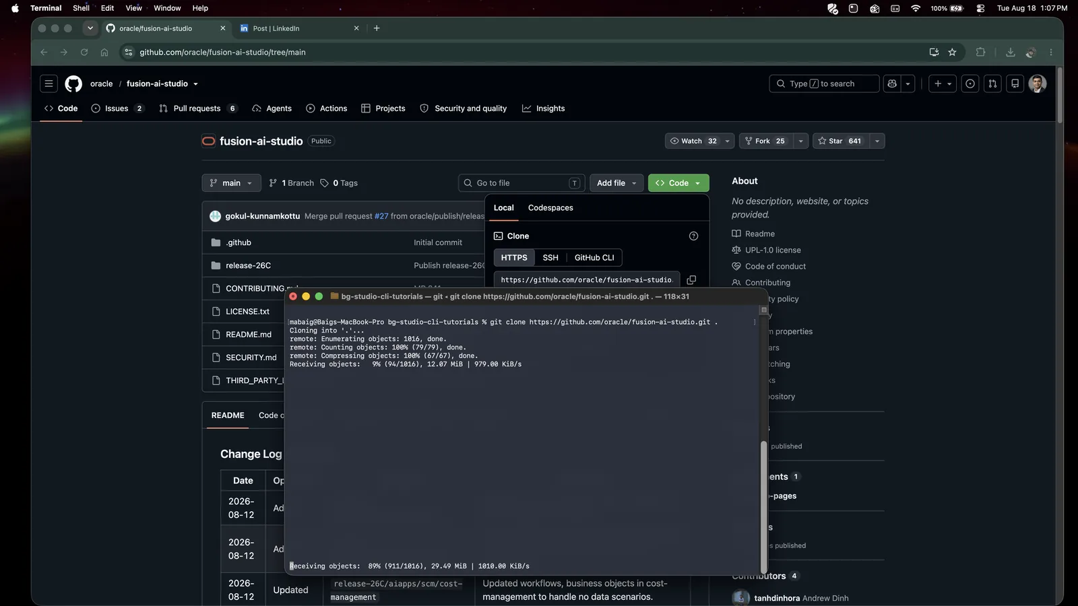Click the Type / to search box

tap(824, 83)
